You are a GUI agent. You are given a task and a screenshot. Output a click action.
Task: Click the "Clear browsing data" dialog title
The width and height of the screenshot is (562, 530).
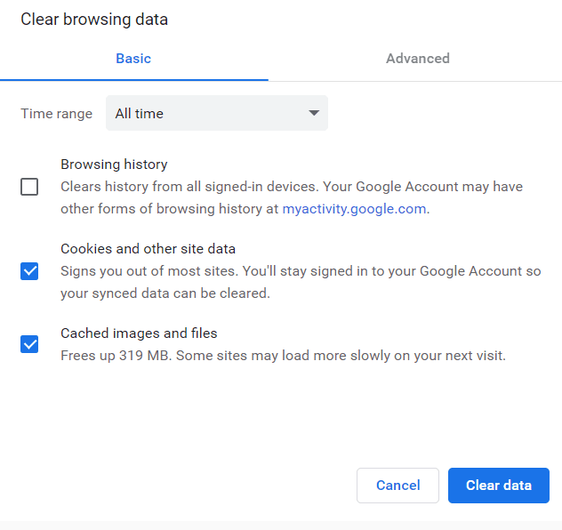[94, 19]
